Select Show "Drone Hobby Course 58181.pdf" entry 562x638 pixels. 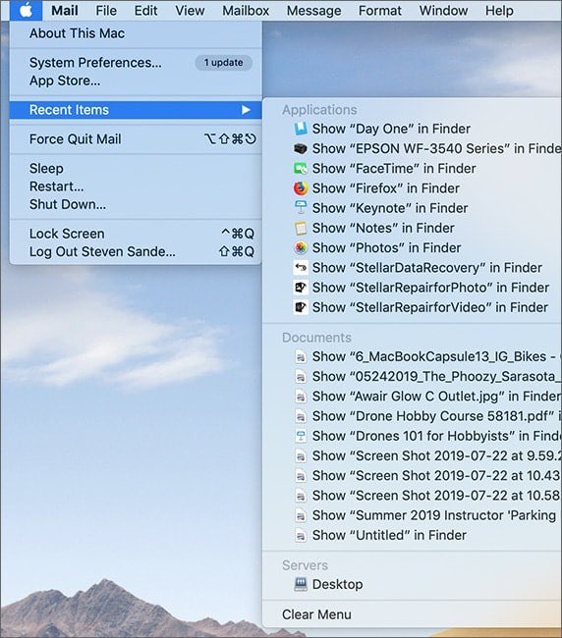[412, 416]
